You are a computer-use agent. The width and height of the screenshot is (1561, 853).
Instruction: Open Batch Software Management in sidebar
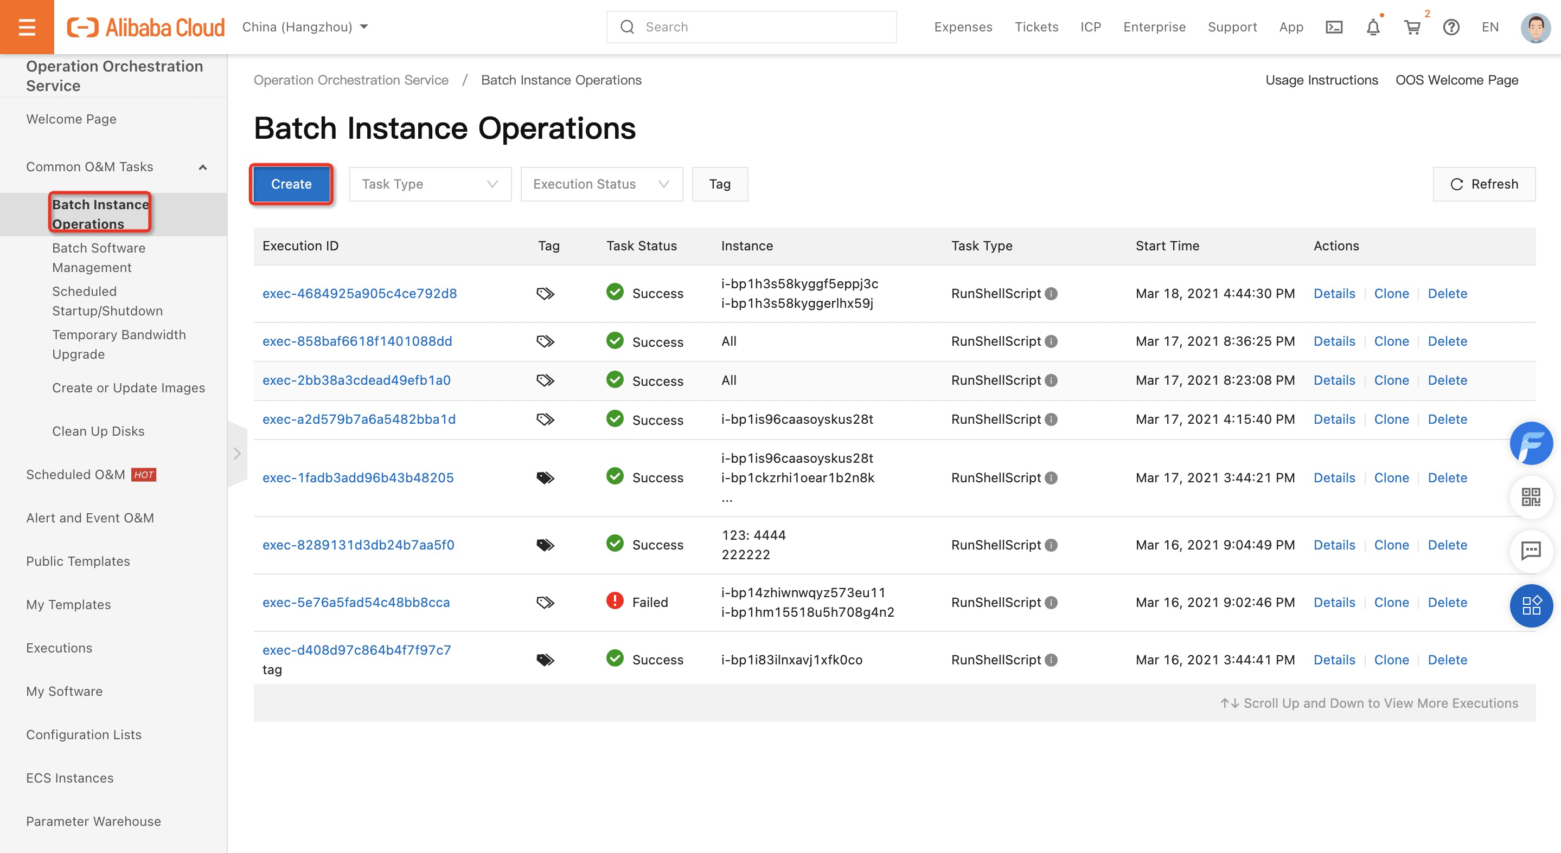tap(99, 257)
